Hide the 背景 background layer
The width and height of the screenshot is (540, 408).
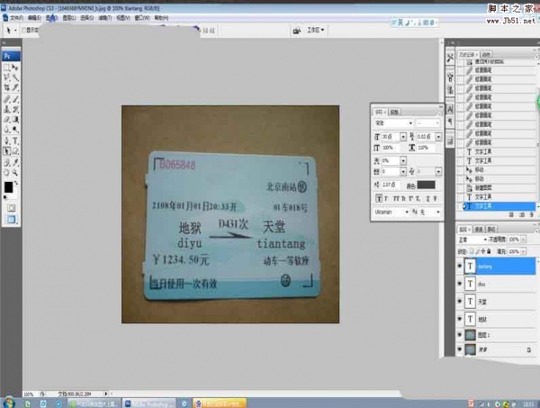tap(459, 349)
